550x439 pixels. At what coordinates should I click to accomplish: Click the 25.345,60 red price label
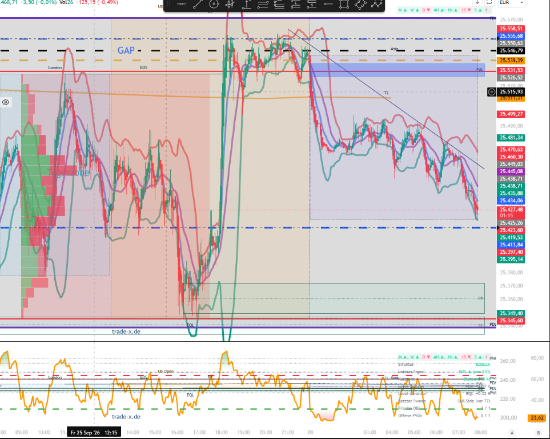[x=511, y=321]
